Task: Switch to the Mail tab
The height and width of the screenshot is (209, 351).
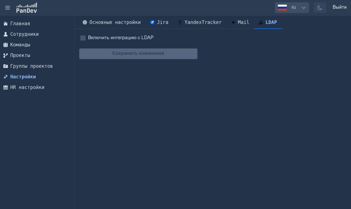Action: [240, 22]
